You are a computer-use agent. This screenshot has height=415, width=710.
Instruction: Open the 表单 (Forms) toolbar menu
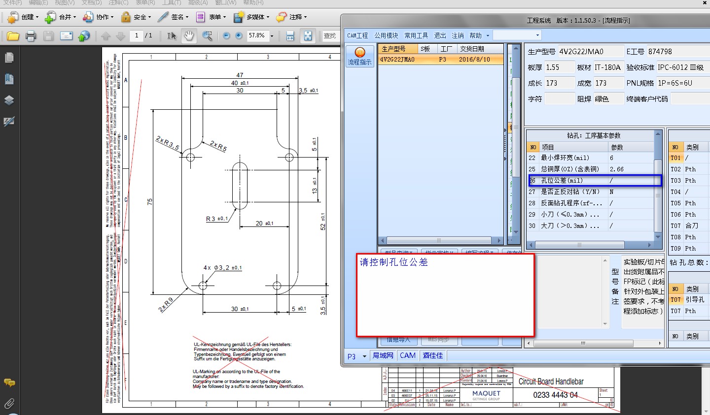[211, 17]
